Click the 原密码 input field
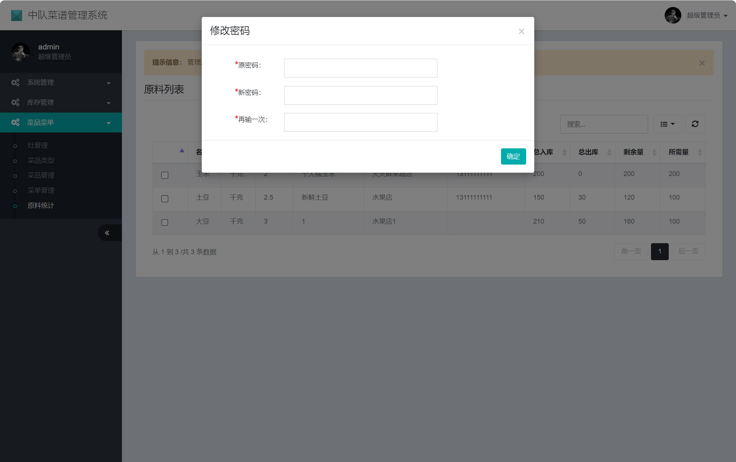Image resolution: width=736 pixels, height=462 pixels. point(360,68)
